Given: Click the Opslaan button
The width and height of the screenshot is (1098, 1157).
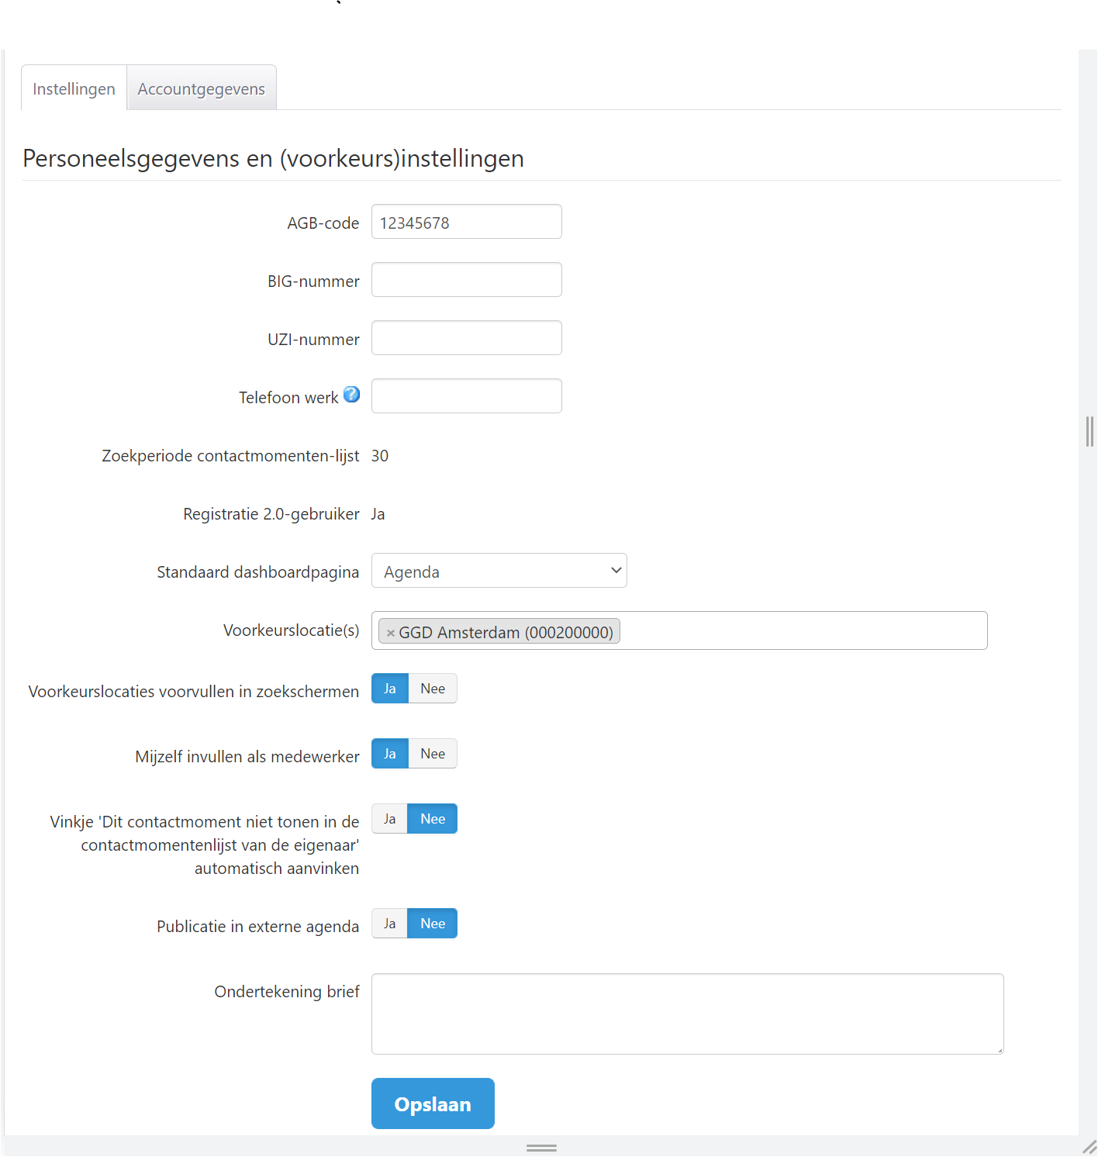Looking at the screenshot, I should click(433, 1103).
